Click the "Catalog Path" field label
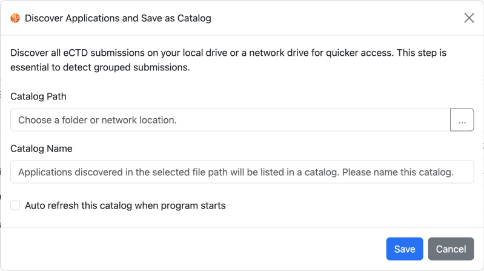 [38, 96]
